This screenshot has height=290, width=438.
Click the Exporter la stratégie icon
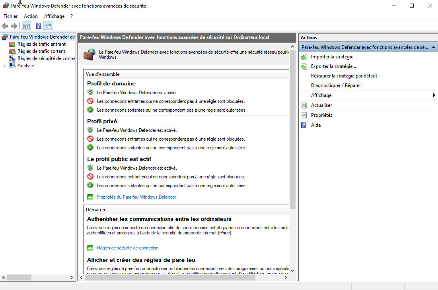pos(304,67)
